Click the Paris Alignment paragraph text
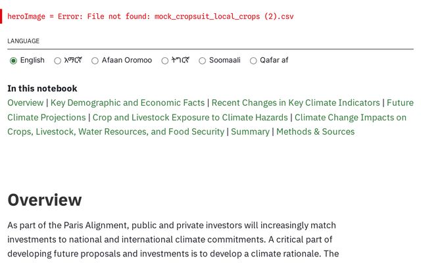Screen dimensions: 421x263 pos(171,239)
